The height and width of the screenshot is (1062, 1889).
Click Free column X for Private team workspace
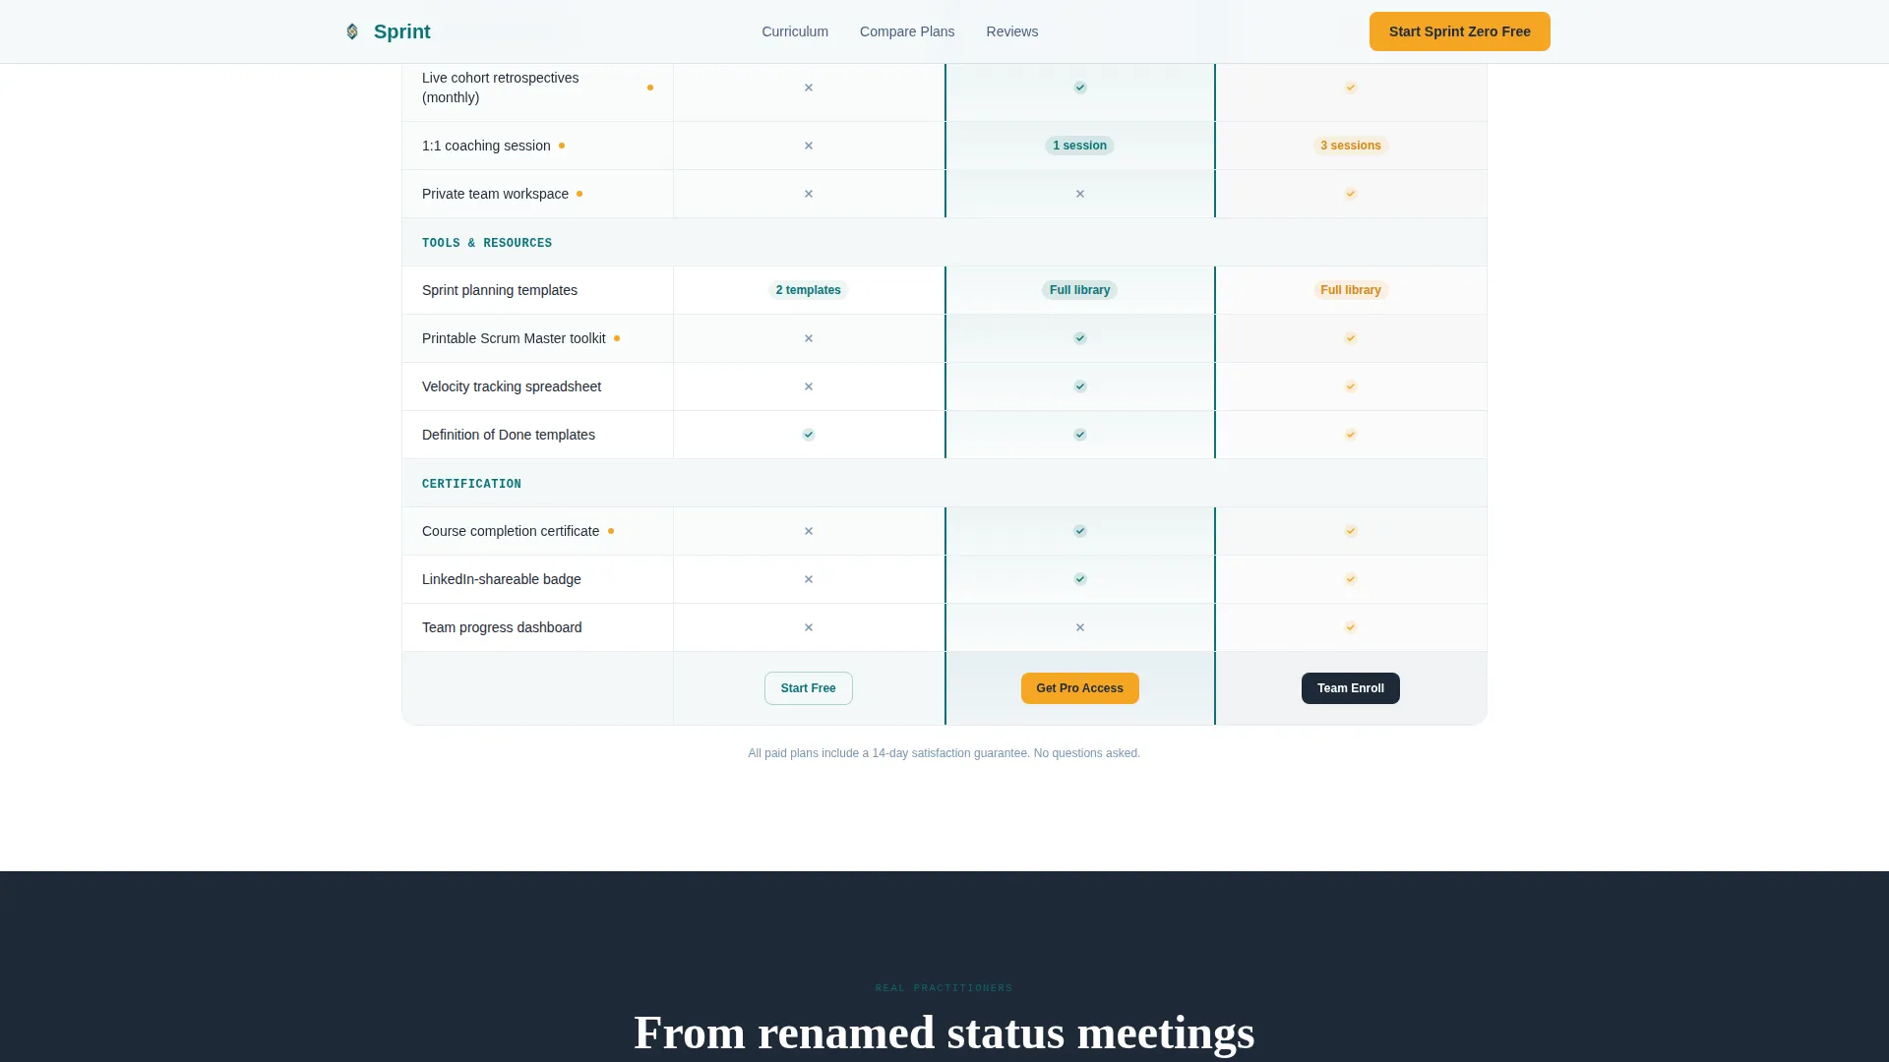(x=809, y=194)
